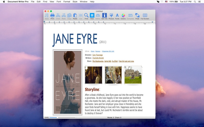The image size is (204, 127).
Task: Insert an image via Picture icon
Action: (111, 16)
